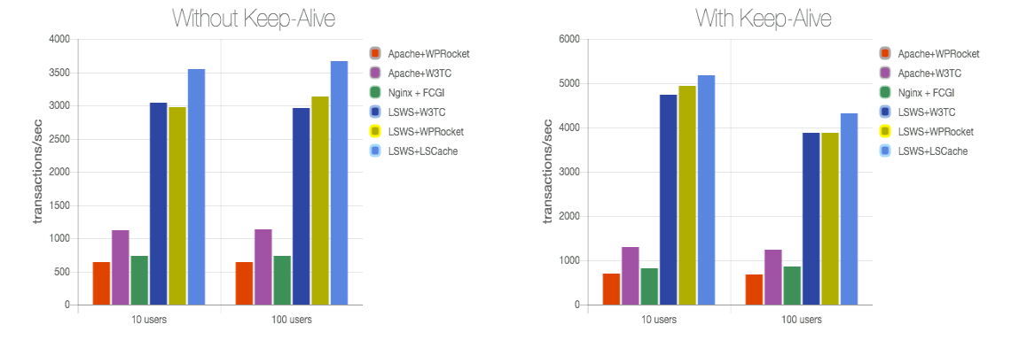1019x340 pixels.
Task: Click Apache+W3TC purple swatch in Without Keep-Alive legend
Action: pyautogui.click(x=375, y=73)
